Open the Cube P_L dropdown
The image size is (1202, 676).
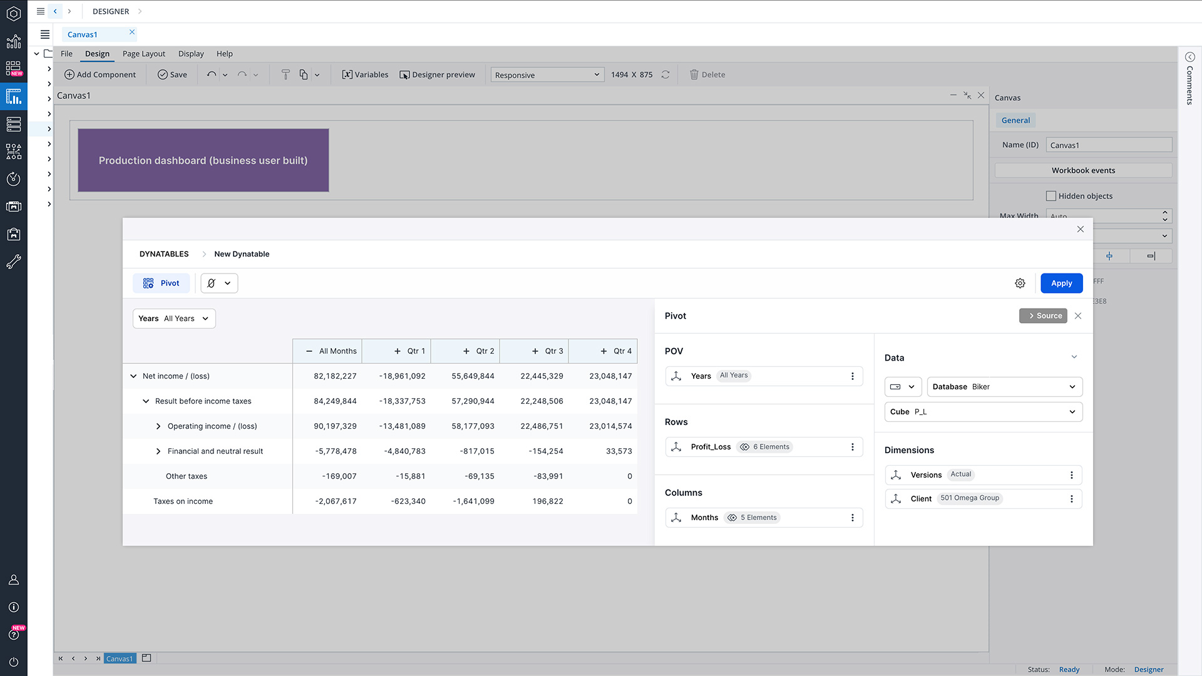982,412
